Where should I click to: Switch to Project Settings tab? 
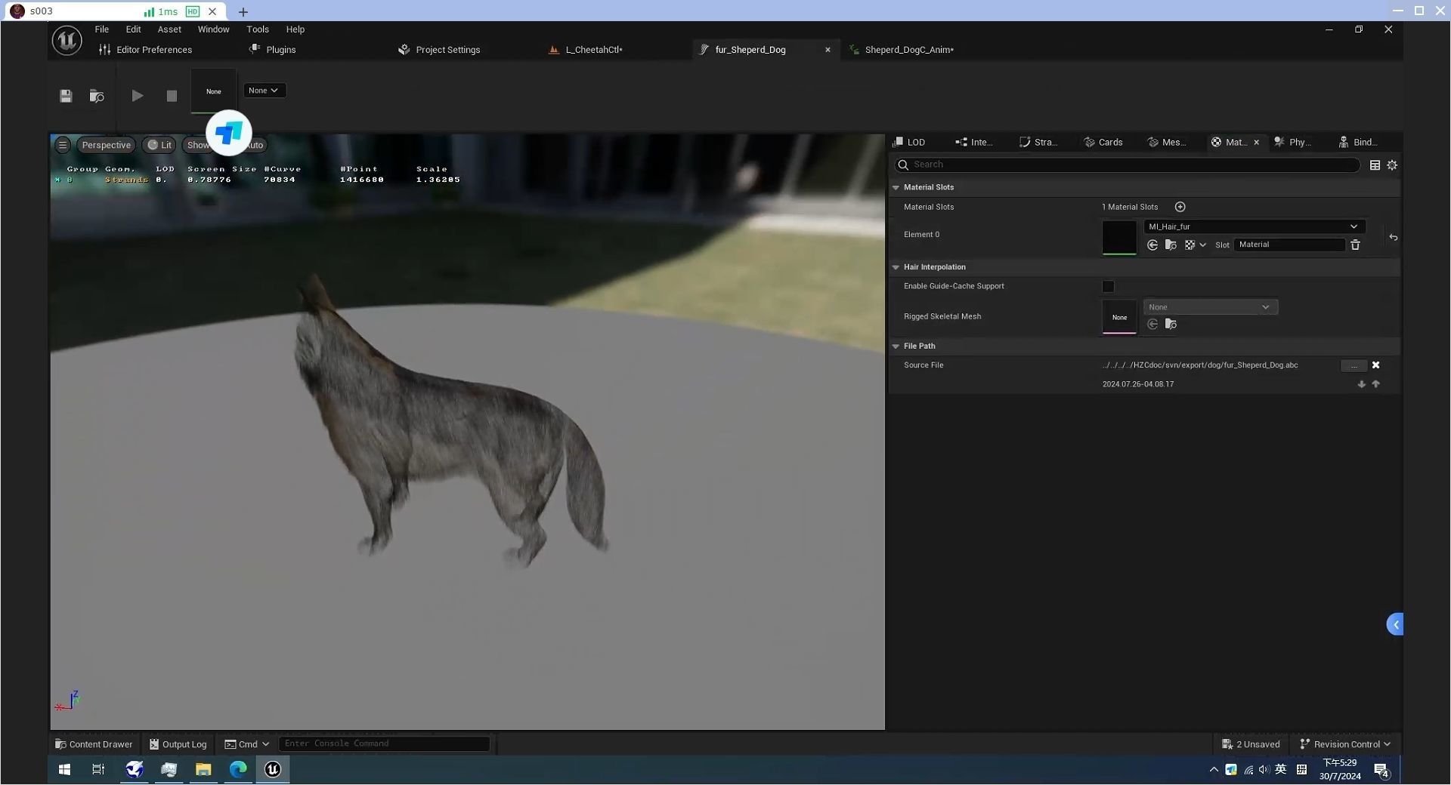tap(439, 50)
